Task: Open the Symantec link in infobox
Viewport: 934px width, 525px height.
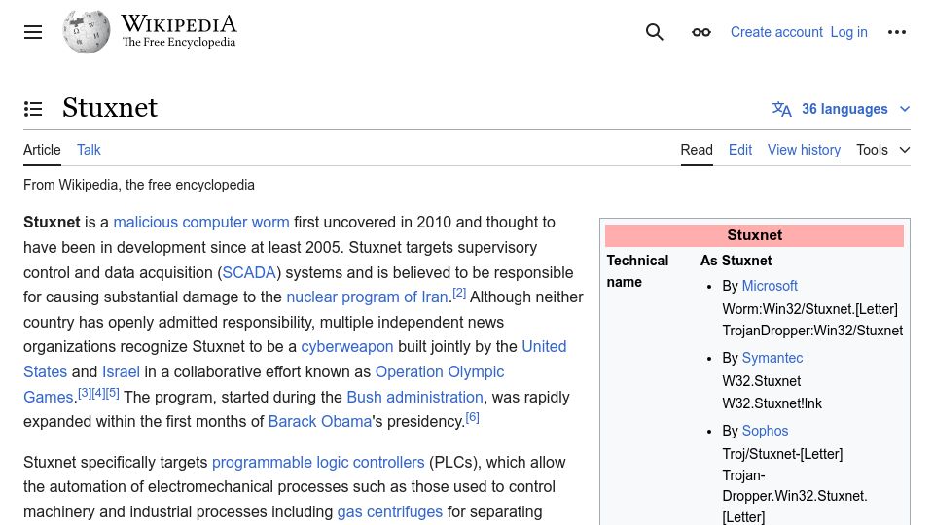Action: (772, 358)
